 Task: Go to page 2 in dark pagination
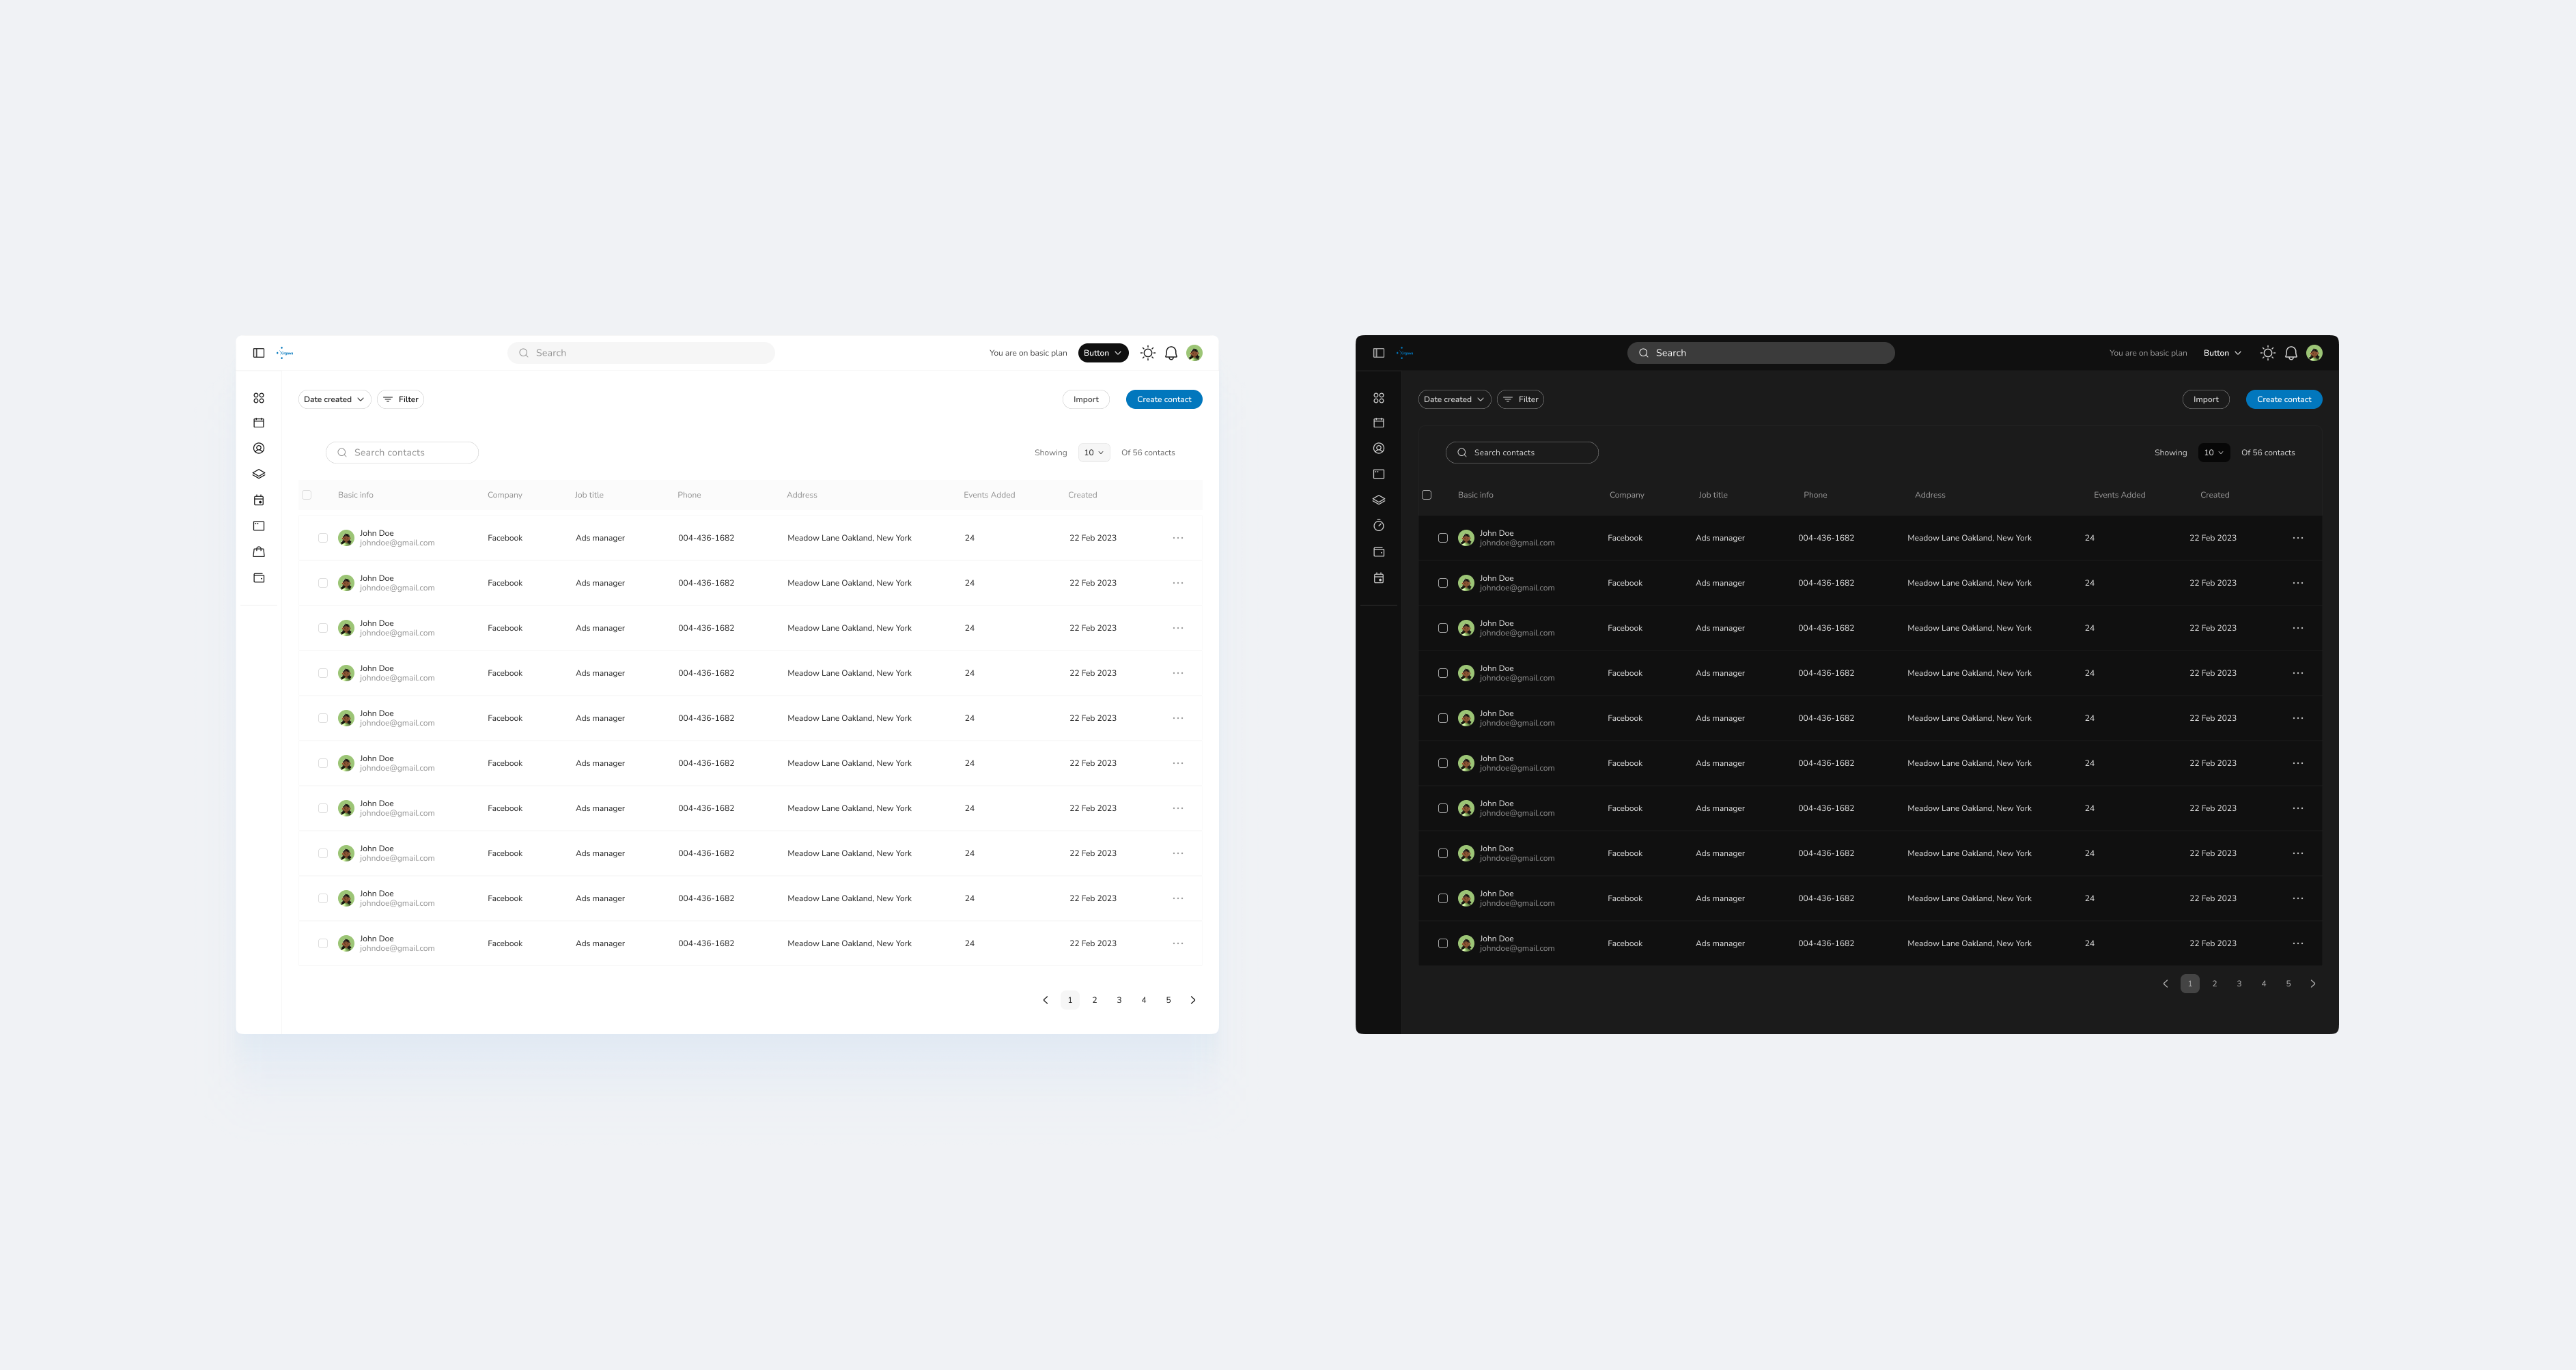[x=2214, y=983]
